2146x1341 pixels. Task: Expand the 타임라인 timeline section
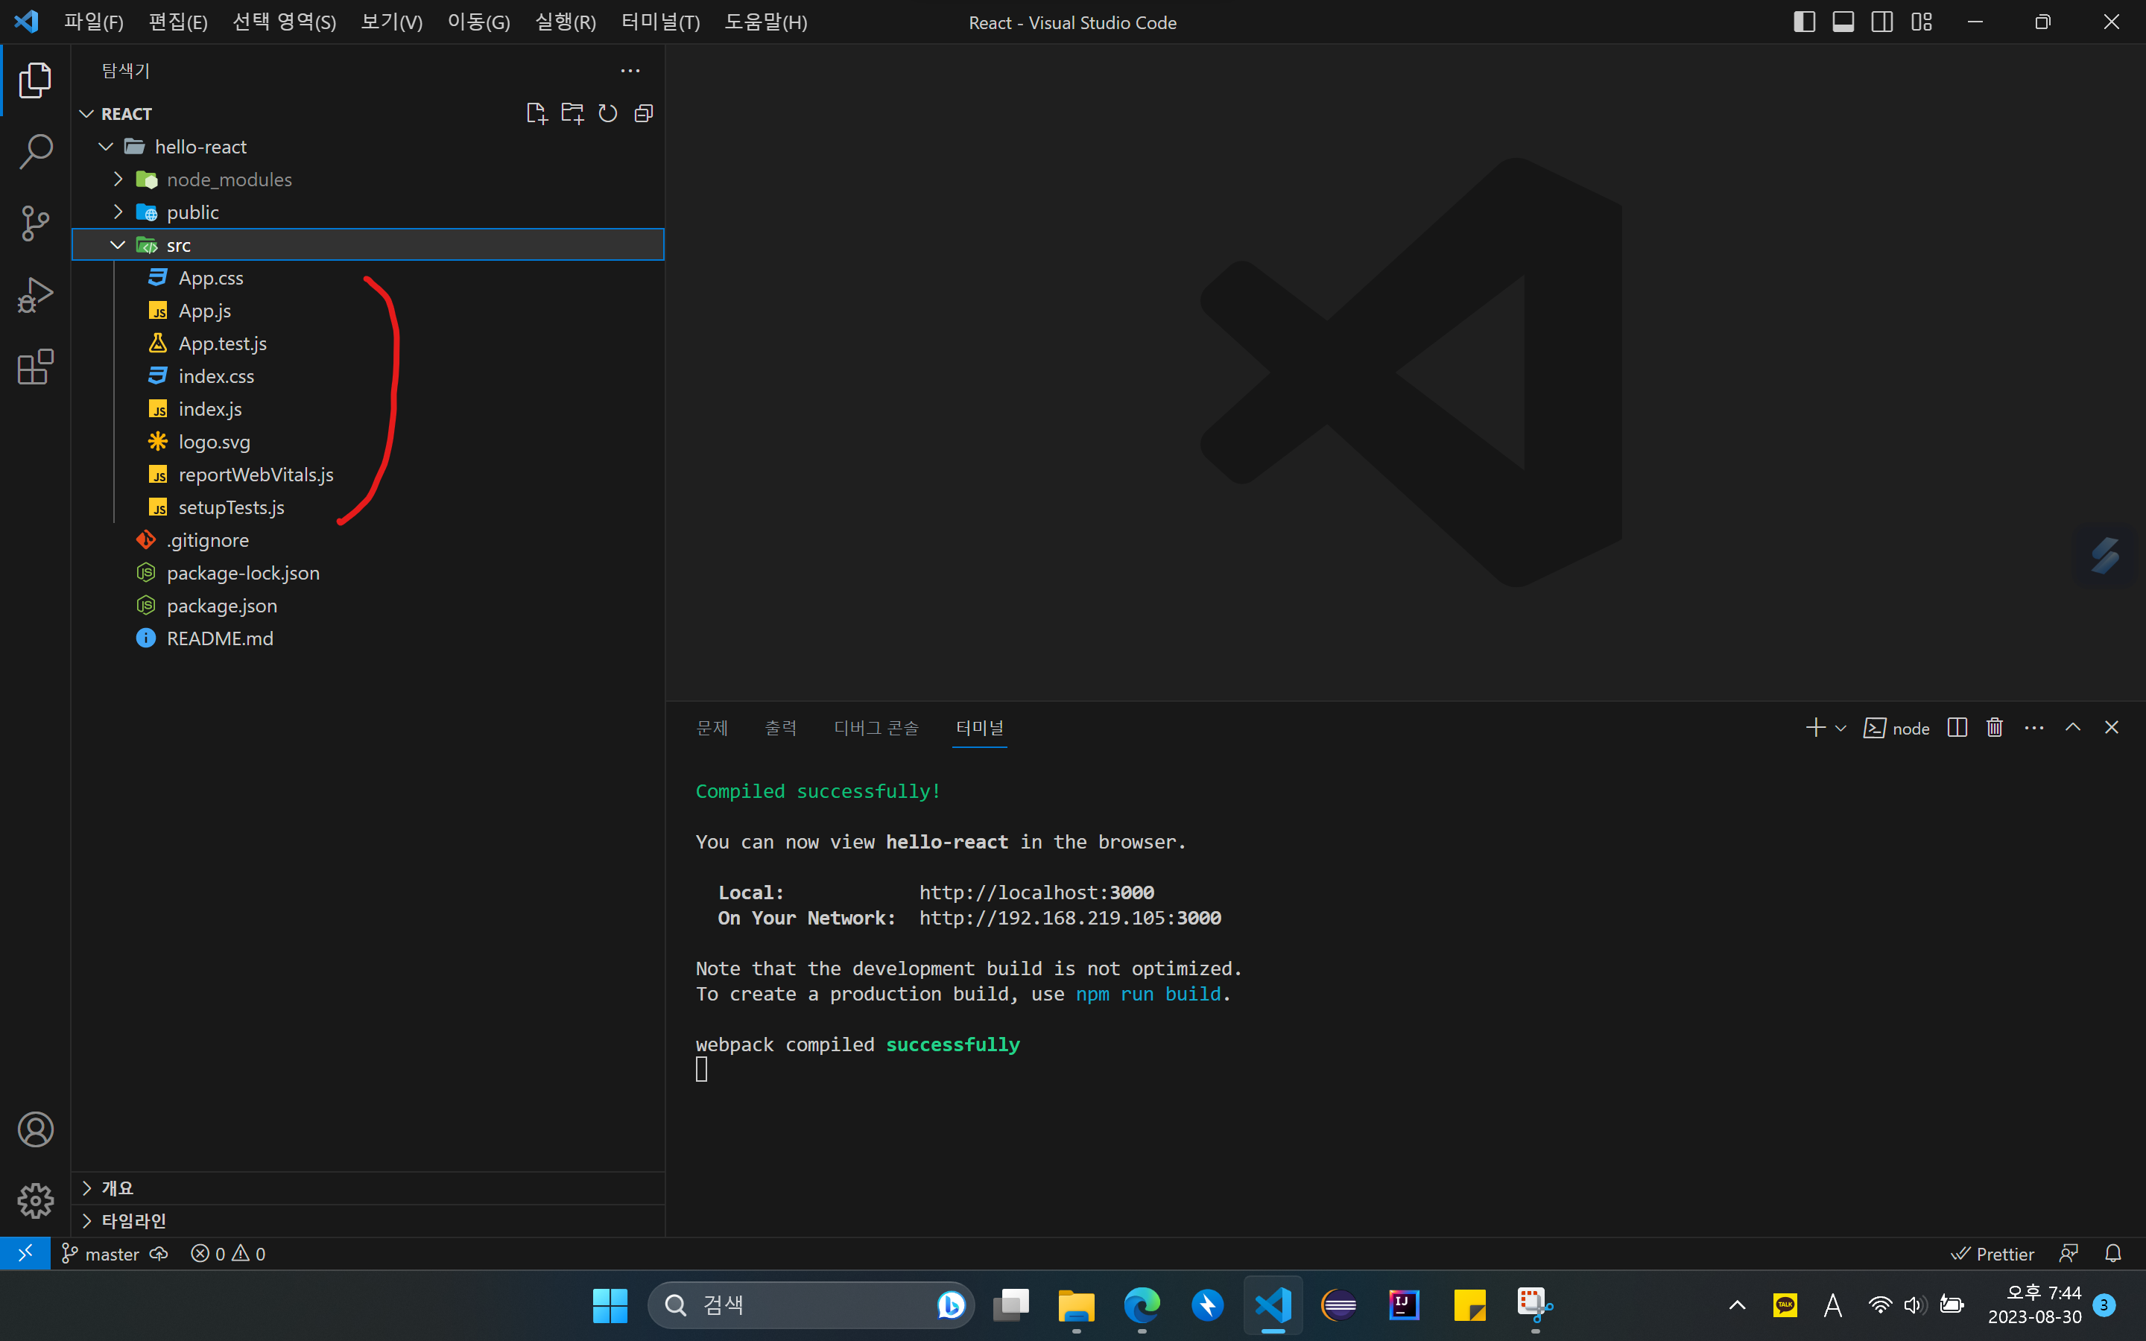pos(368,1220)
